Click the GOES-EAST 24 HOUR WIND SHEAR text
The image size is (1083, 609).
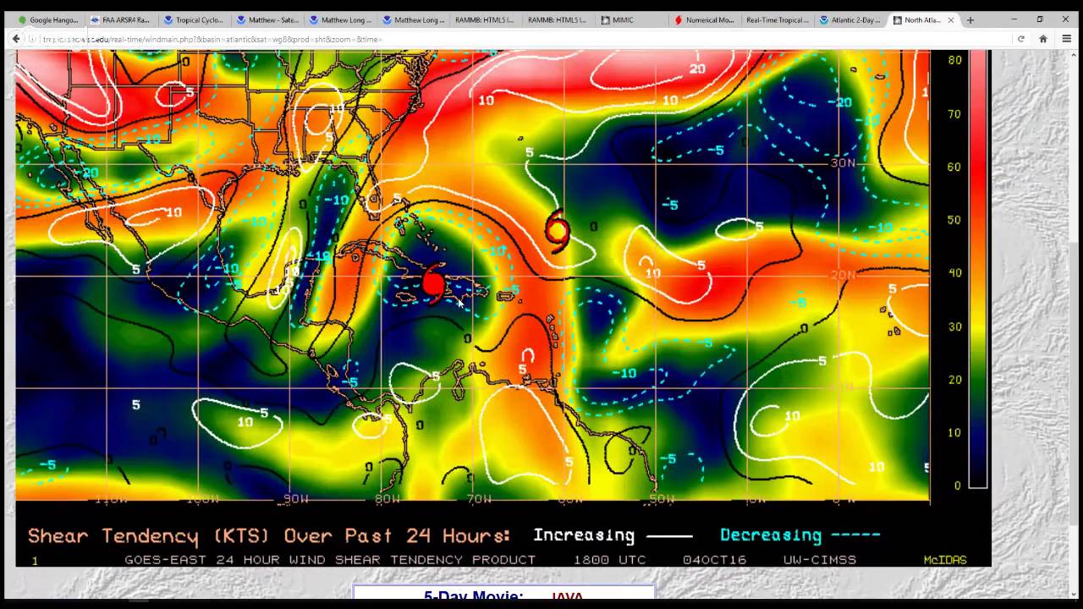pyautogui.click(x=330, y=560)
